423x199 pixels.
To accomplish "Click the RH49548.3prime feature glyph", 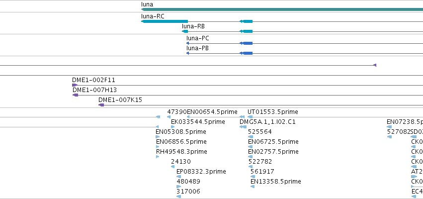I will click(158, 157).
